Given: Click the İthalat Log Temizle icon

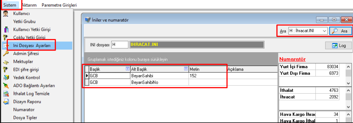Looking at the screenshot, I should [x=6, y=94].
